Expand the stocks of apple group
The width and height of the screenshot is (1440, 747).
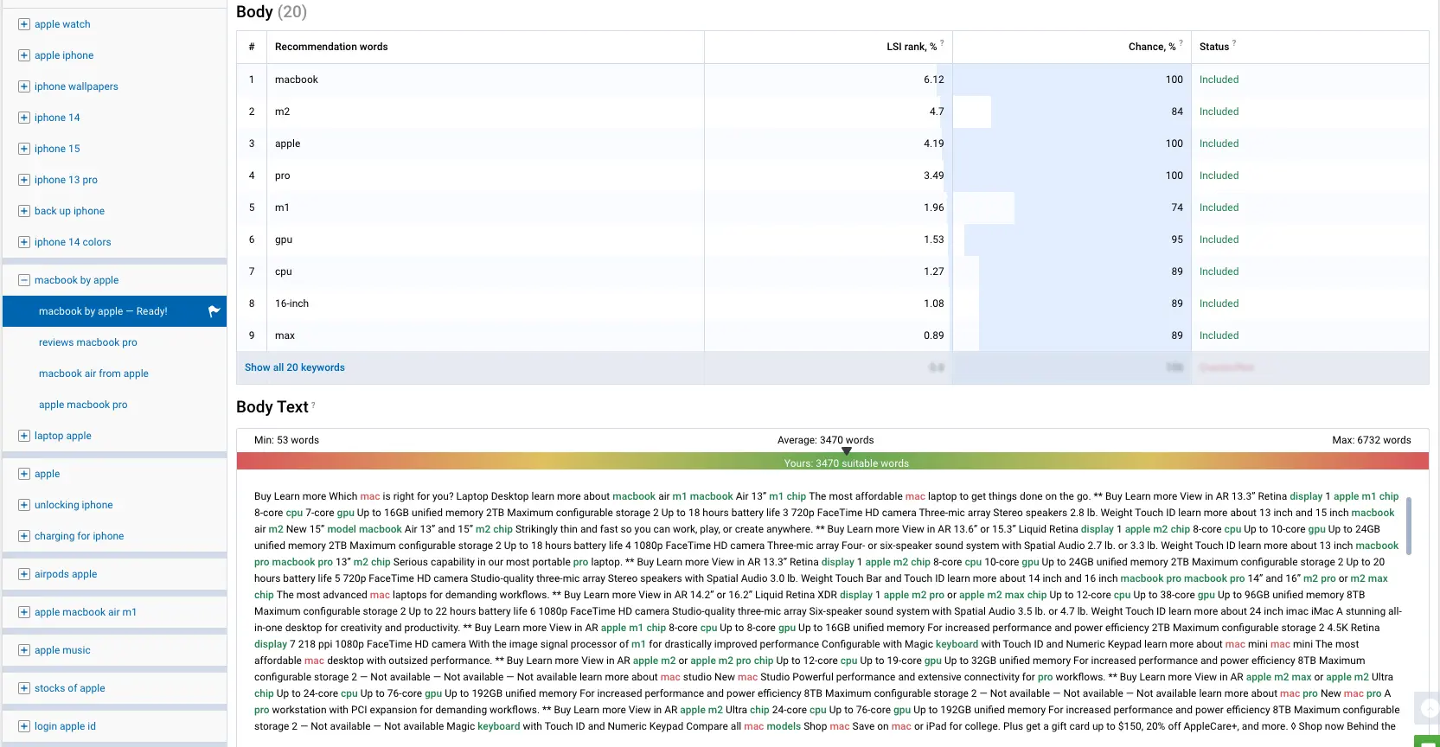point(24,688)
